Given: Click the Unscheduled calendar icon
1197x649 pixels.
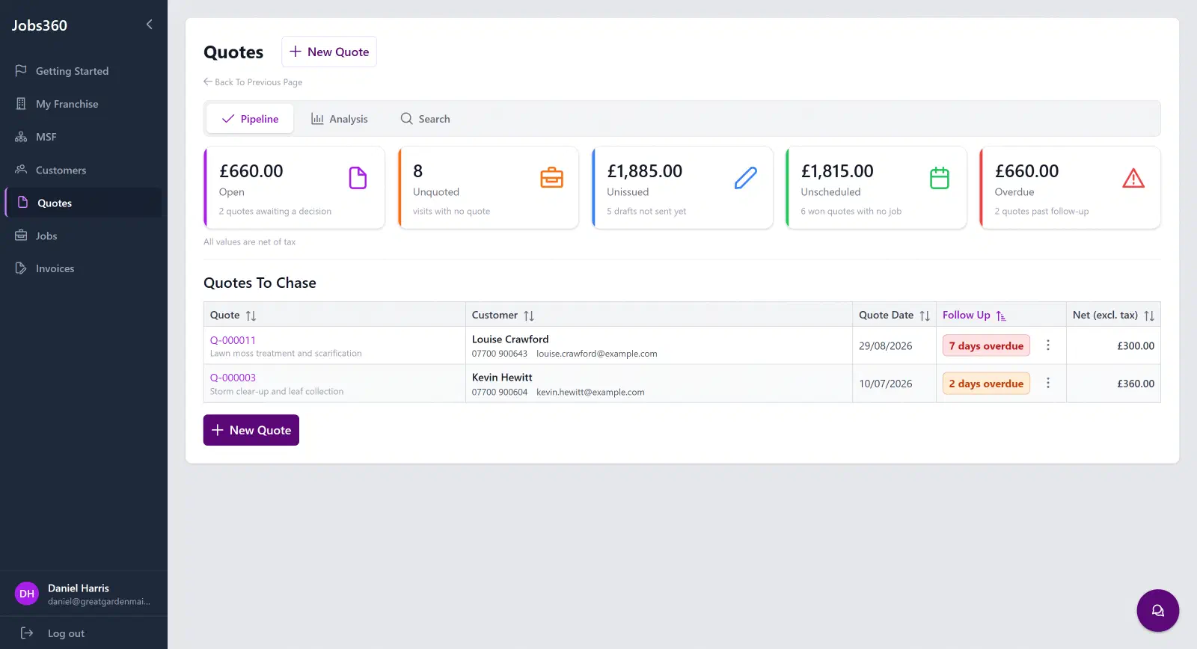Looking at the screenshot, I should coord(940,178).
